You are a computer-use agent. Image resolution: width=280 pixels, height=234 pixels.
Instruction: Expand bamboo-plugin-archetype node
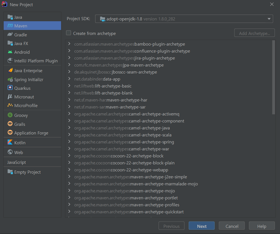pyautogui.click(x=69, y=44)
